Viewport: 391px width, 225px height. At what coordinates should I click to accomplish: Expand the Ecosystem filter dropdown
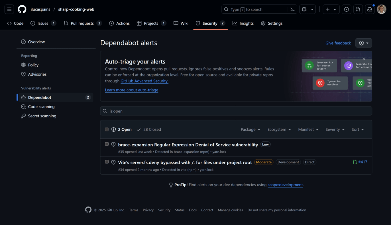(x=279, y=130)
